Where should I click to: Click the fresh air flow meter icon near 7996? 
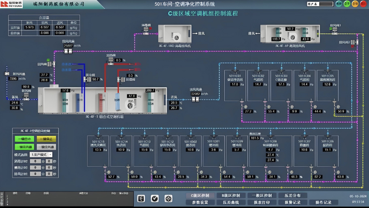[x=7, y=74]
